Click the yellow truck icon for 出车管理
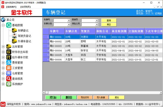This screenshot has height=107, width=163. click(x=9, y=46)
